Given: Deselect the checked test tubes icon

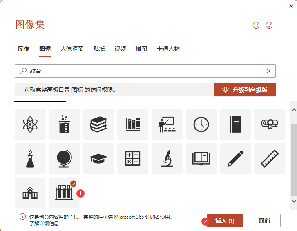Looking at the screenshot, I should pos(64,193).
